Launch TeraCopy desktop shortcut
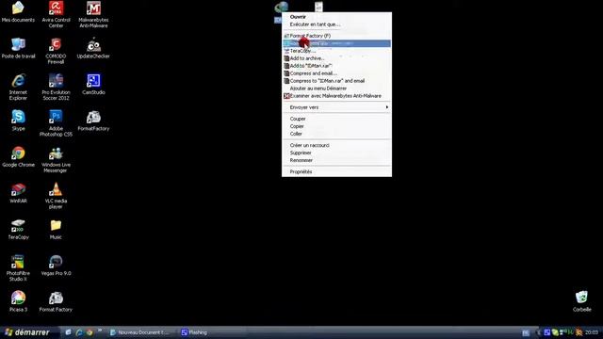The height and width of the screenshot is (339, 603). (18, 229)
